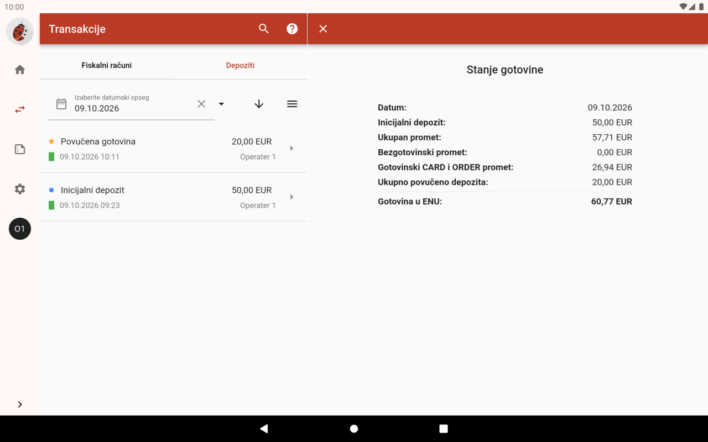
Task: Expand arrow on Povučena gotovina row
Action: point(291,149)
